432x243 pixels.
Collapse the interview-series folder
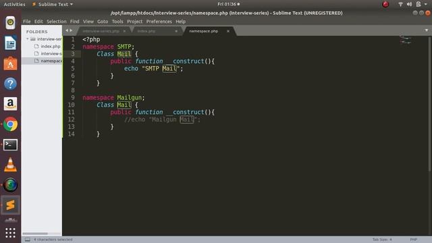[x=28, y=39]
